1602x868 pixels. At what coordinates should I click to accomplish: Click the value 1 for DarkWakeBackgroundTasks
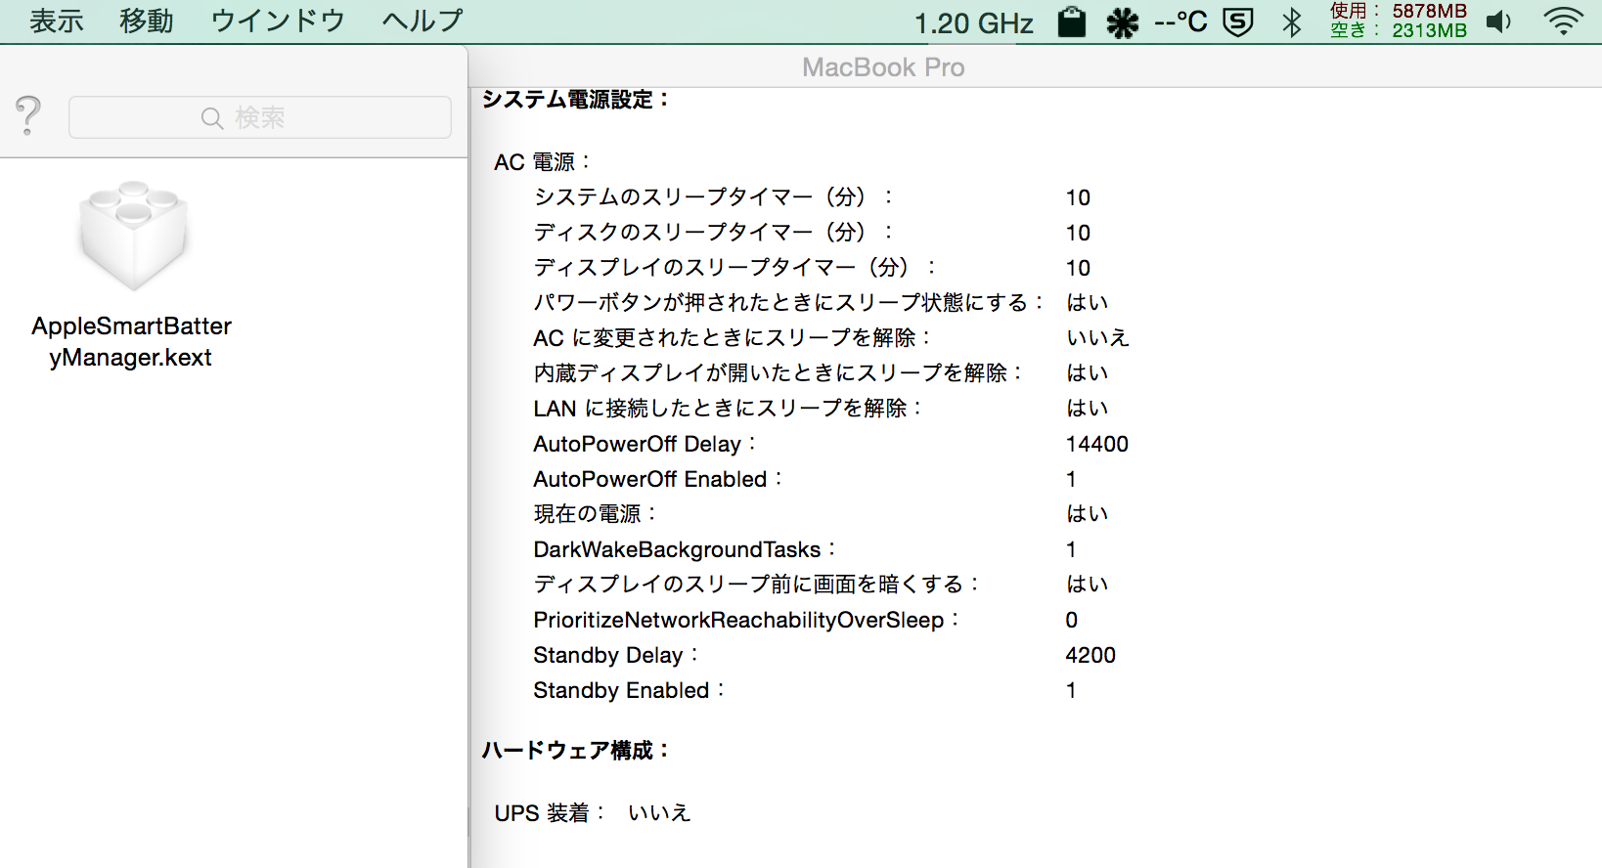pos(1071,549)
